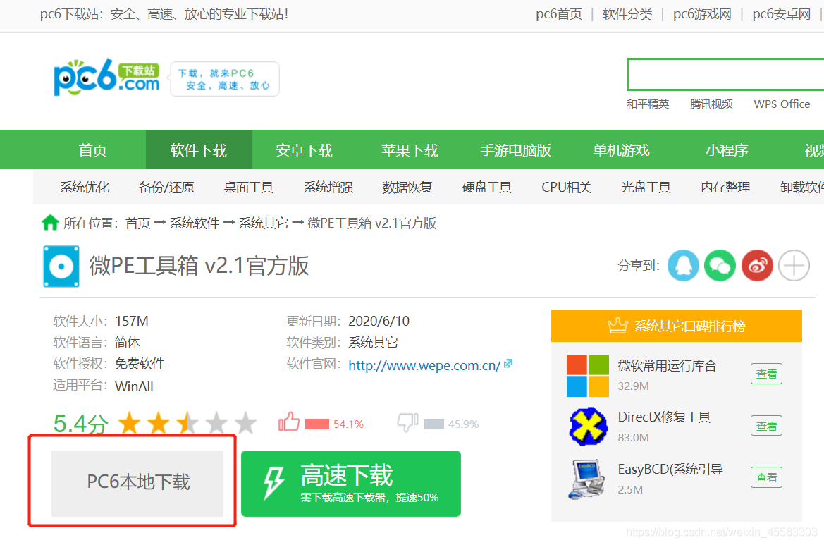Click 查看 for DirectX修复工具
Image resolution: width=824 pixels, height=545 pixels.
tap(767, 426)
